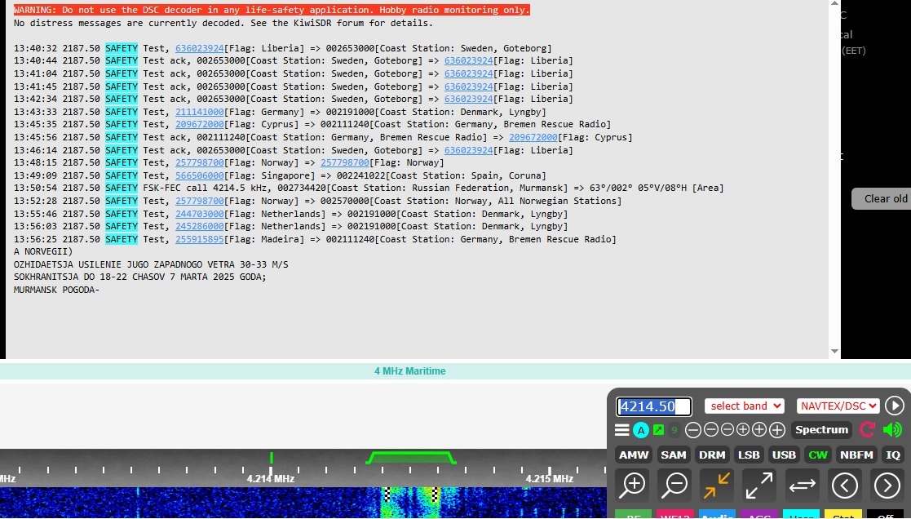Page the waterfall right with the arrow icon
This screenshot has height=519, width=911.
[x=887, y=485]
